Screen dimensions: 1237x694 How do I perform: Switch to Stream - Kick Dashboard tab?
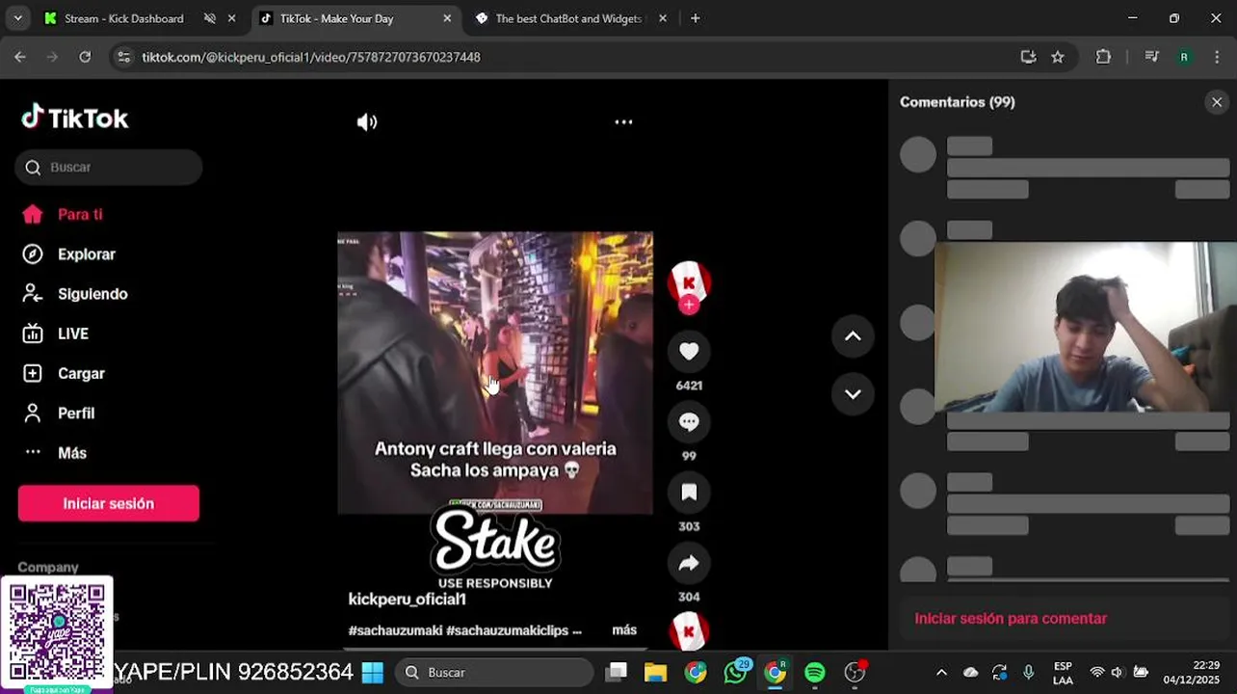point(123,18)
